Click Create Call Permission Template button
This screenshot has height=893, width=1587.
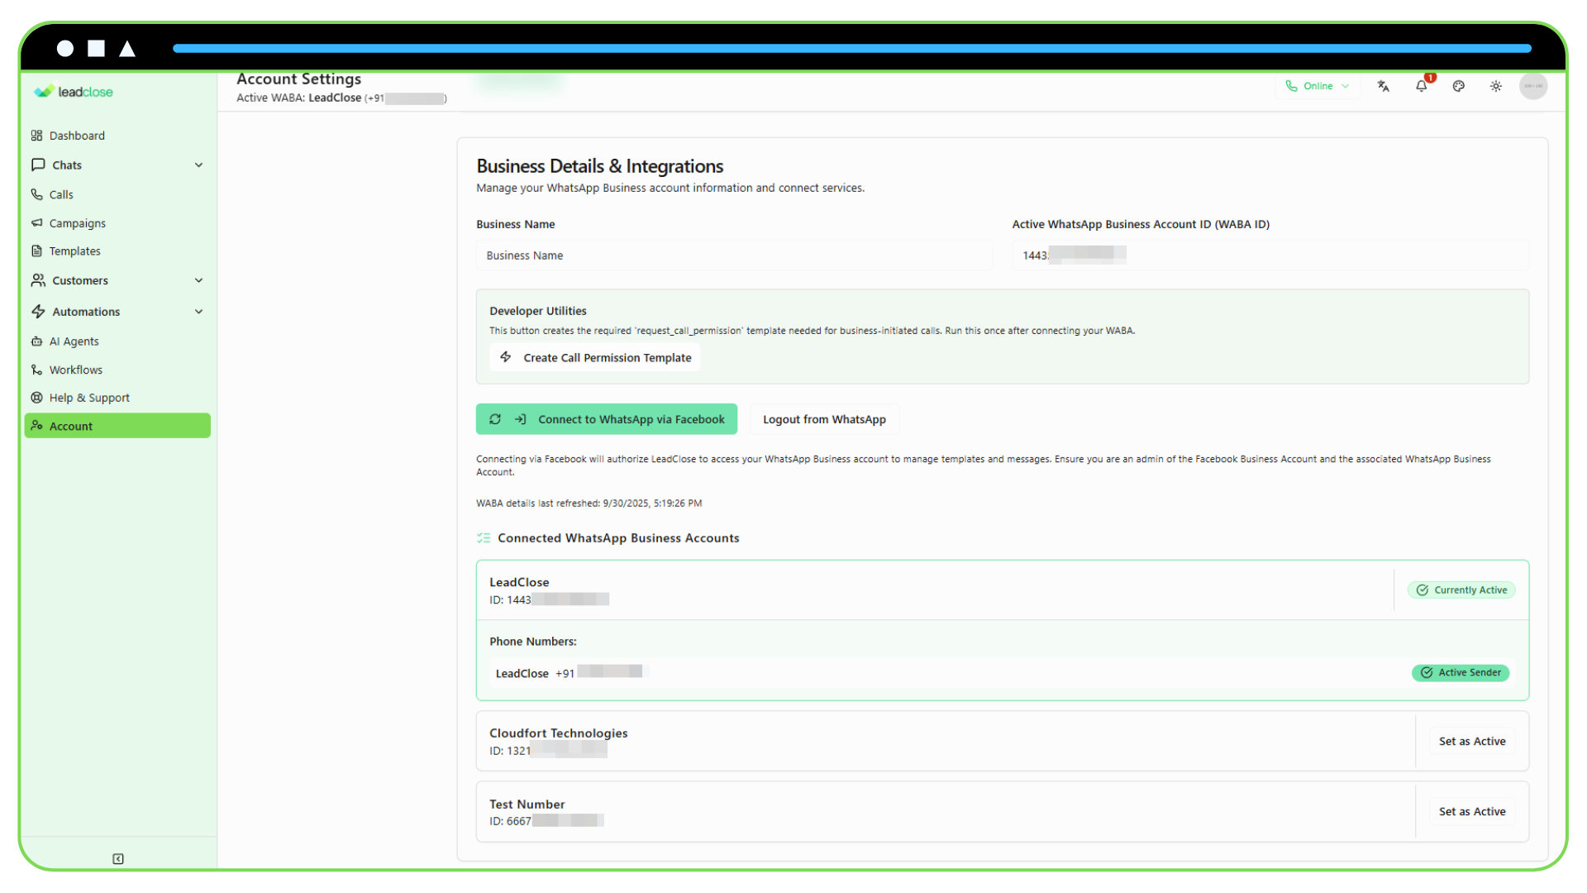point(595,358)
